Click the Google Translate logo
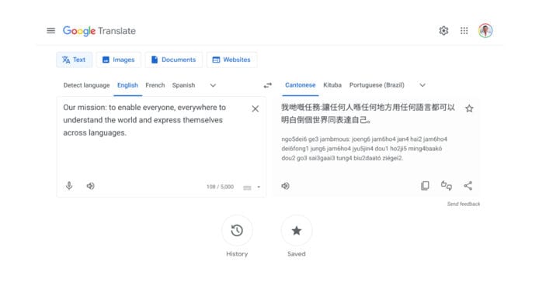This screenshot has height=302, width=539. (x=99, y=31)
